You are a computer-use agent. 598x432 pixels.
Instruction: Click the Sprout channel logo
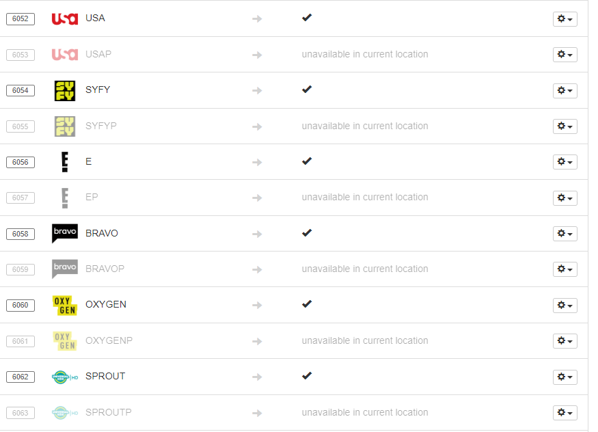(x=65, y=377)
